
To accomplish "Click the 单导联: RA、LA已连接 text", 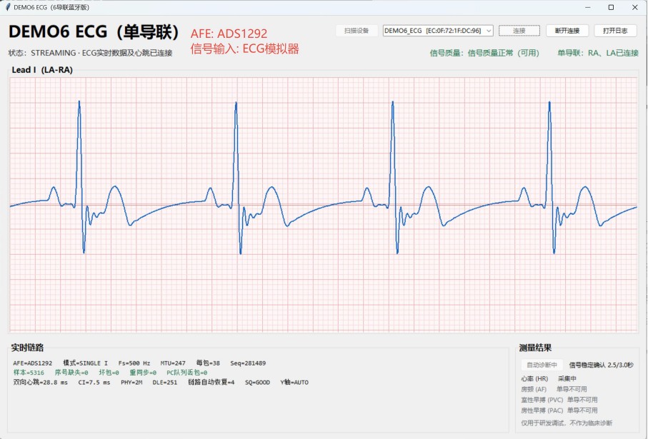I will click(598, 53).
